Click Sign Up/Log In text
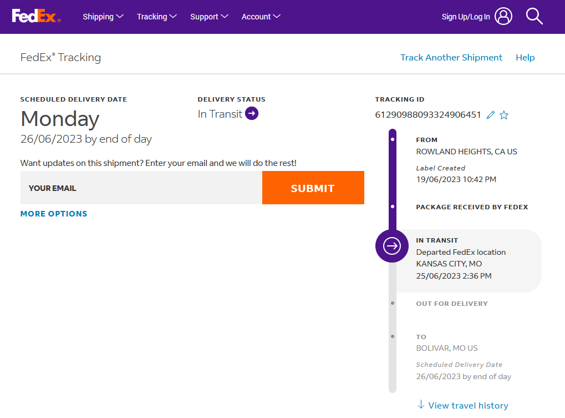Image resolution: width=565 pixels, height=418 pixels. click(465, 17)
